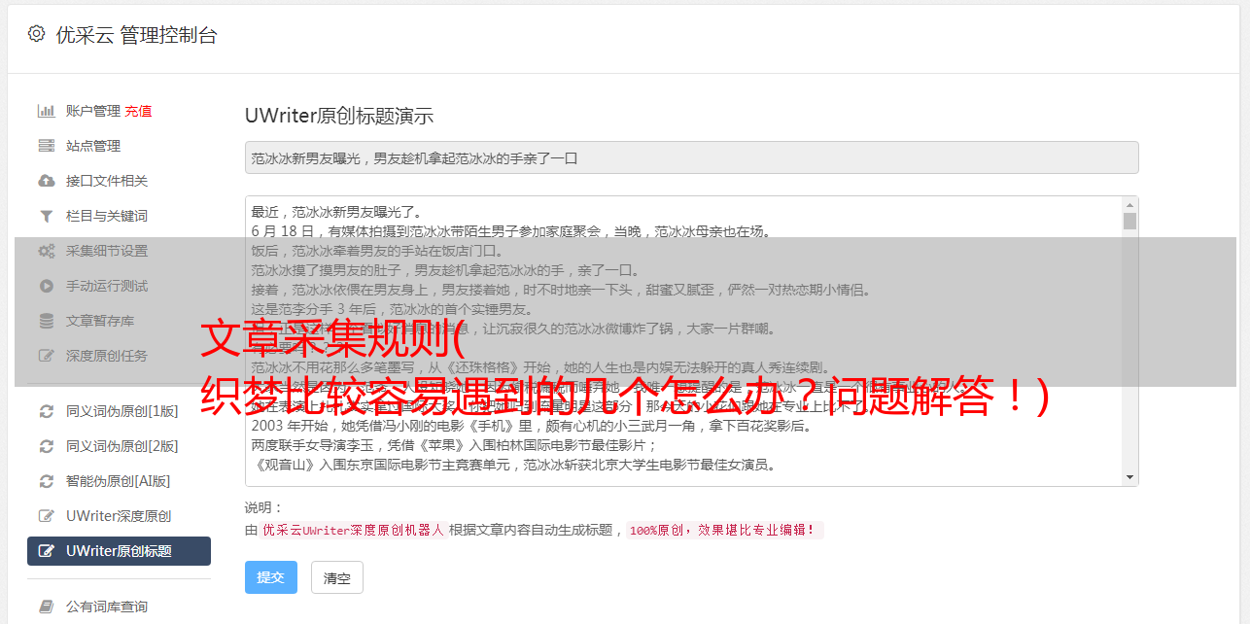
Task: Click the book icon for 公有词库查询
Action: [46, 607]
